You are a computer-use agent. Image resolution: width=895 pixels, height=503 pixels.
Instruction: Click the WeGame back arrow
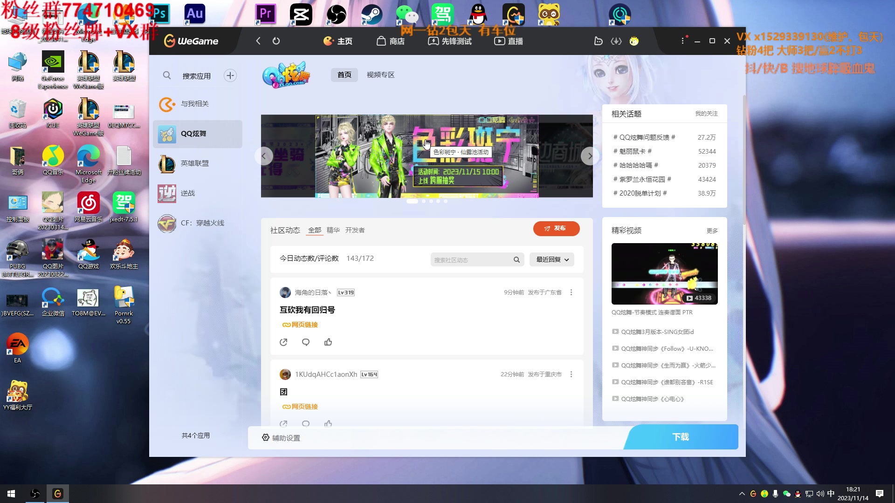[258, 41]
